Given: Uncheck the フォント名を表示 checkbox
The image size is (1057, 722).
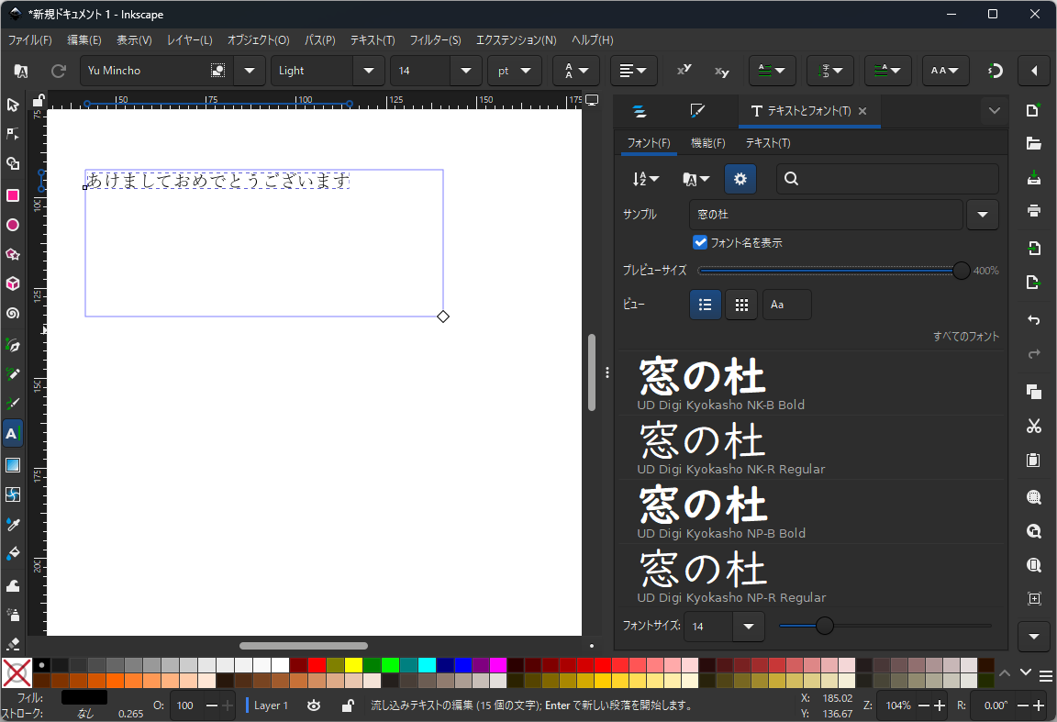Looking at the screenshot, I should pos(700,242).
